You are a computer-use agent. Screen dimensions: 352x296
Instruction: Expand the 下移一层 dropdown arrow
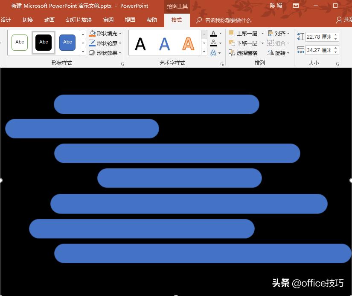point(262,43)
